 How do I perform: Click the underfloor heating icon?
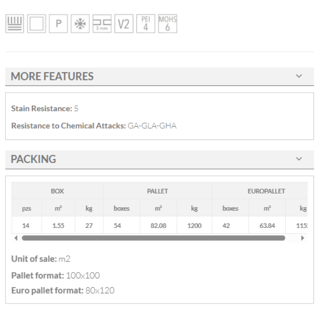click(x=14, y=24)
